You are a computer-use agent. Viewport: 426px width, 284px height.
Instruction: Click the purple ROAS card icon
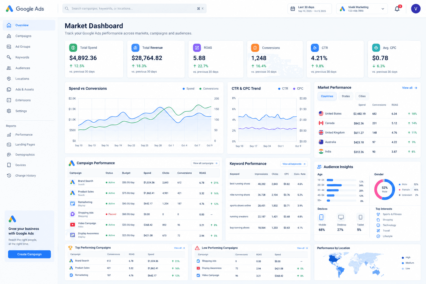pyautogui.click(x=197, y=48)
